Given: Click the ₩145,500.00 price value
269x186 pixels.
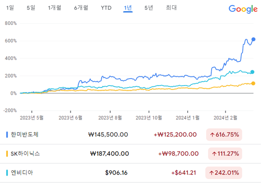Looking at the screenshot, I should (x=108, y=135).
